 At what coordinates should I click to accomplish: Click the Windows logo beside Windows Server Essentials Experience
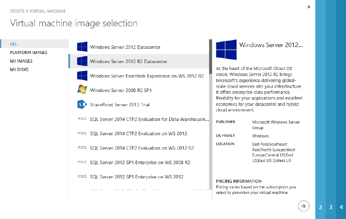(82, 76)
